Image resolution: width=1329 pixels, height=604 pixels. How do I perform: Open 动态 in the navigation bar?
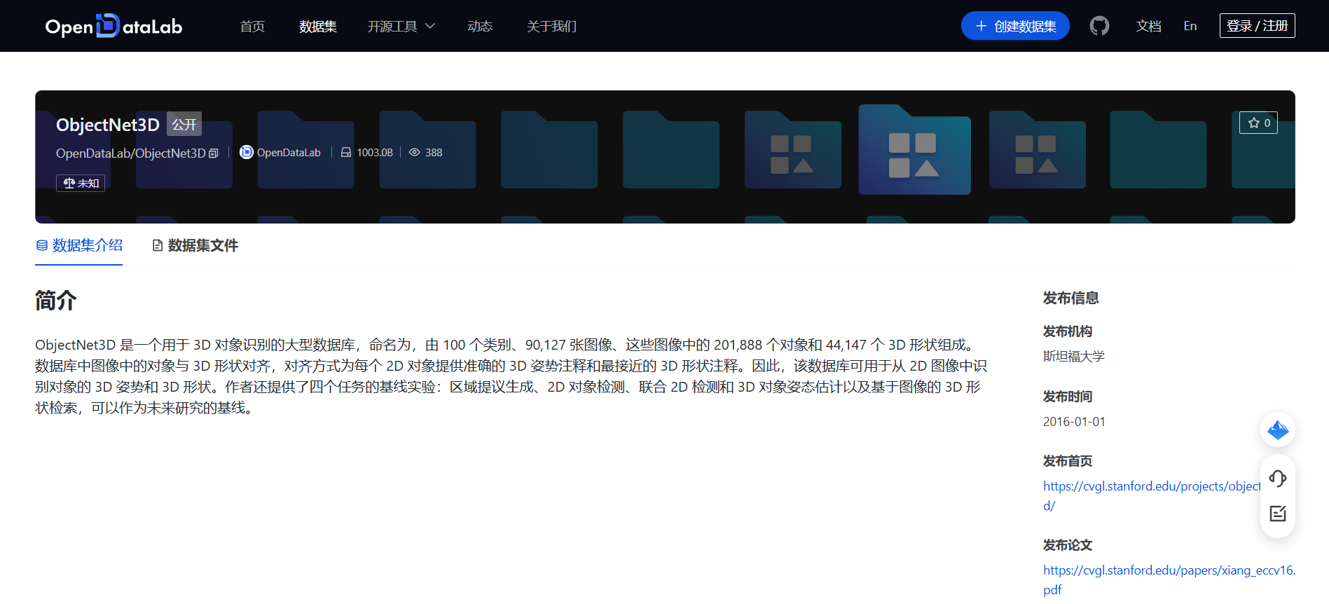pyautogui.click(x=480, y=26)
